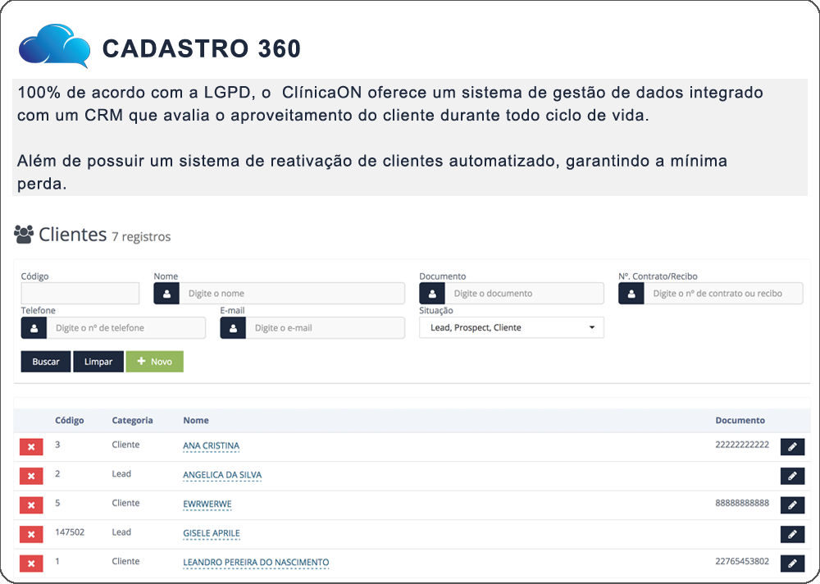Add a new client with Novo button
This screenshot has height=584, width=820.
click(x=154, y=362)
